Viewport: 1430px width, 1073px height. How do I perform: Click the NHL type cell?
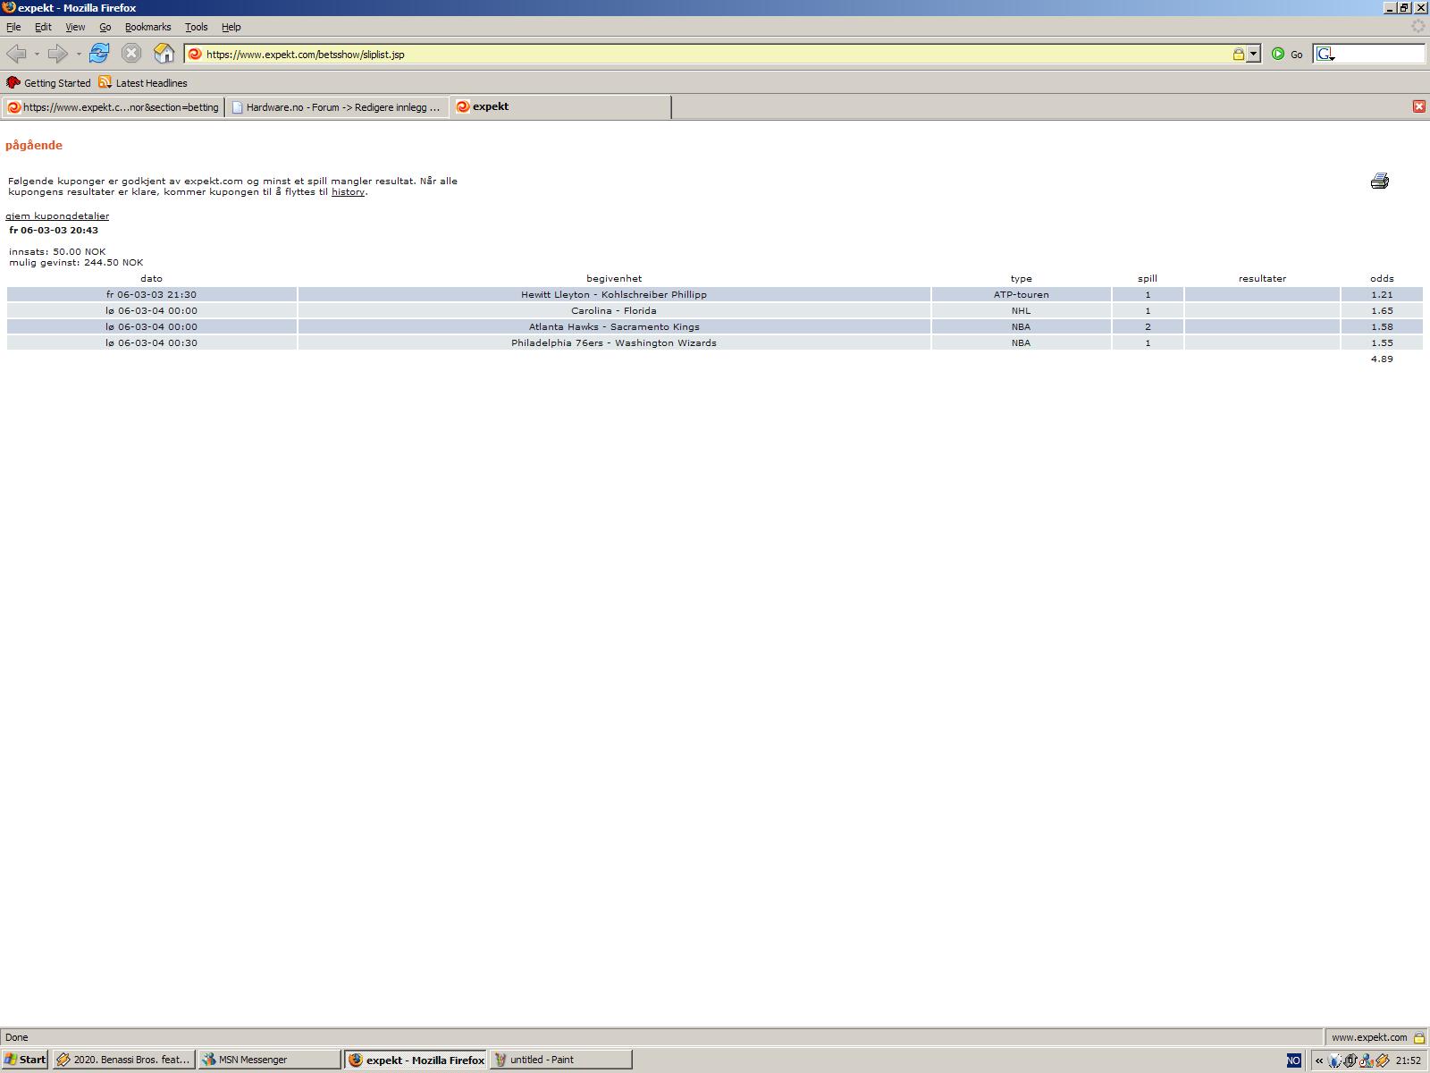pos(1022,311)
